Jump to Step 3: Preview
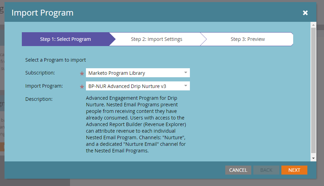Screen dimensions: 324x186 [x=247, y=39]
